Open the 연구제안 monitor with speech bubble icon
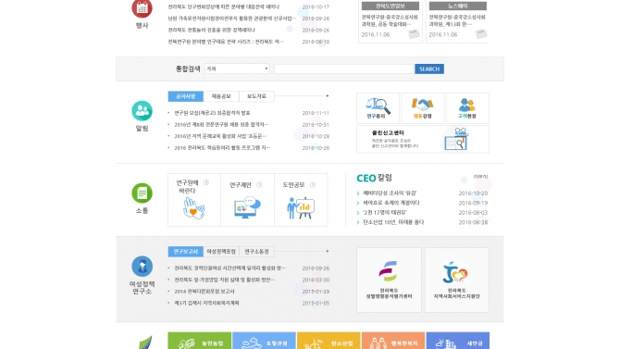 247,208
